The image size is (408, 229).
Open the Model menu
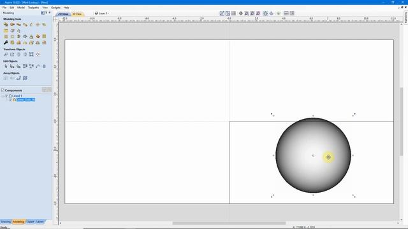(21, 8)
